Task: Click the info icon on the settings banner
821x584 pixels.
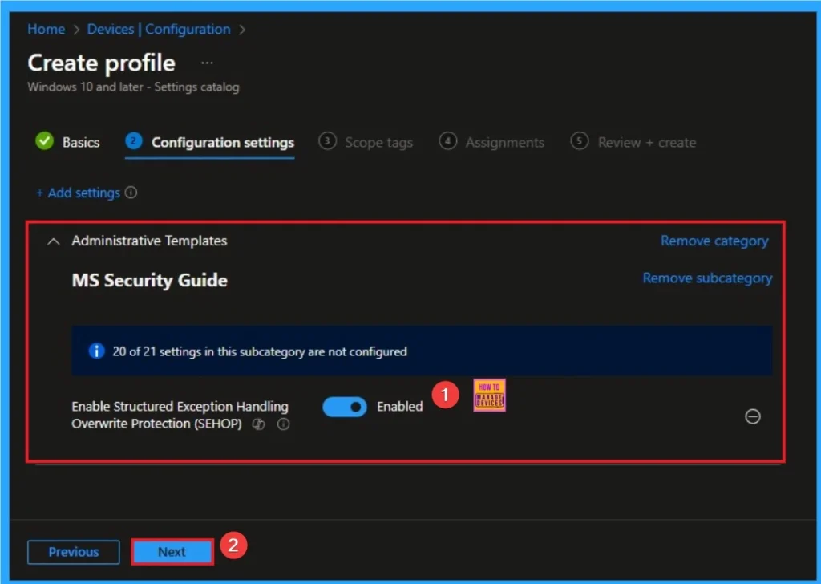Action: 96,351
